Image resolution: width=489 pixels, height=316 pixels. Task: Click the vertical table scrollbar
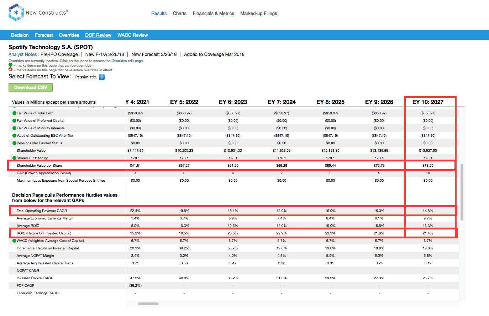tap(462, 192)
